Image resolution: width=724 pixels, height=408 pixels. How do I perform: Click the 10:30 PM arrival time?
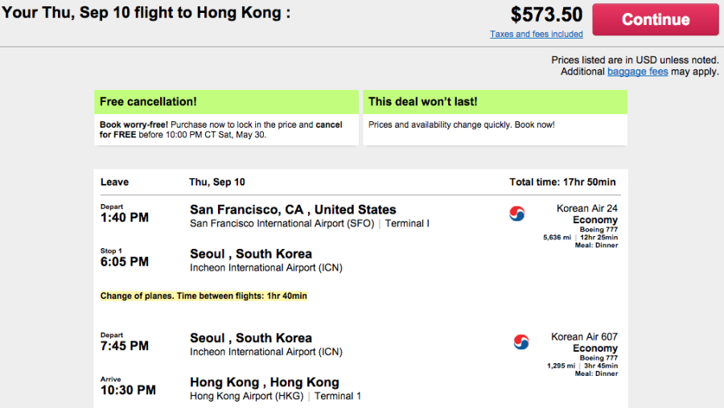[x=128, y=390]
